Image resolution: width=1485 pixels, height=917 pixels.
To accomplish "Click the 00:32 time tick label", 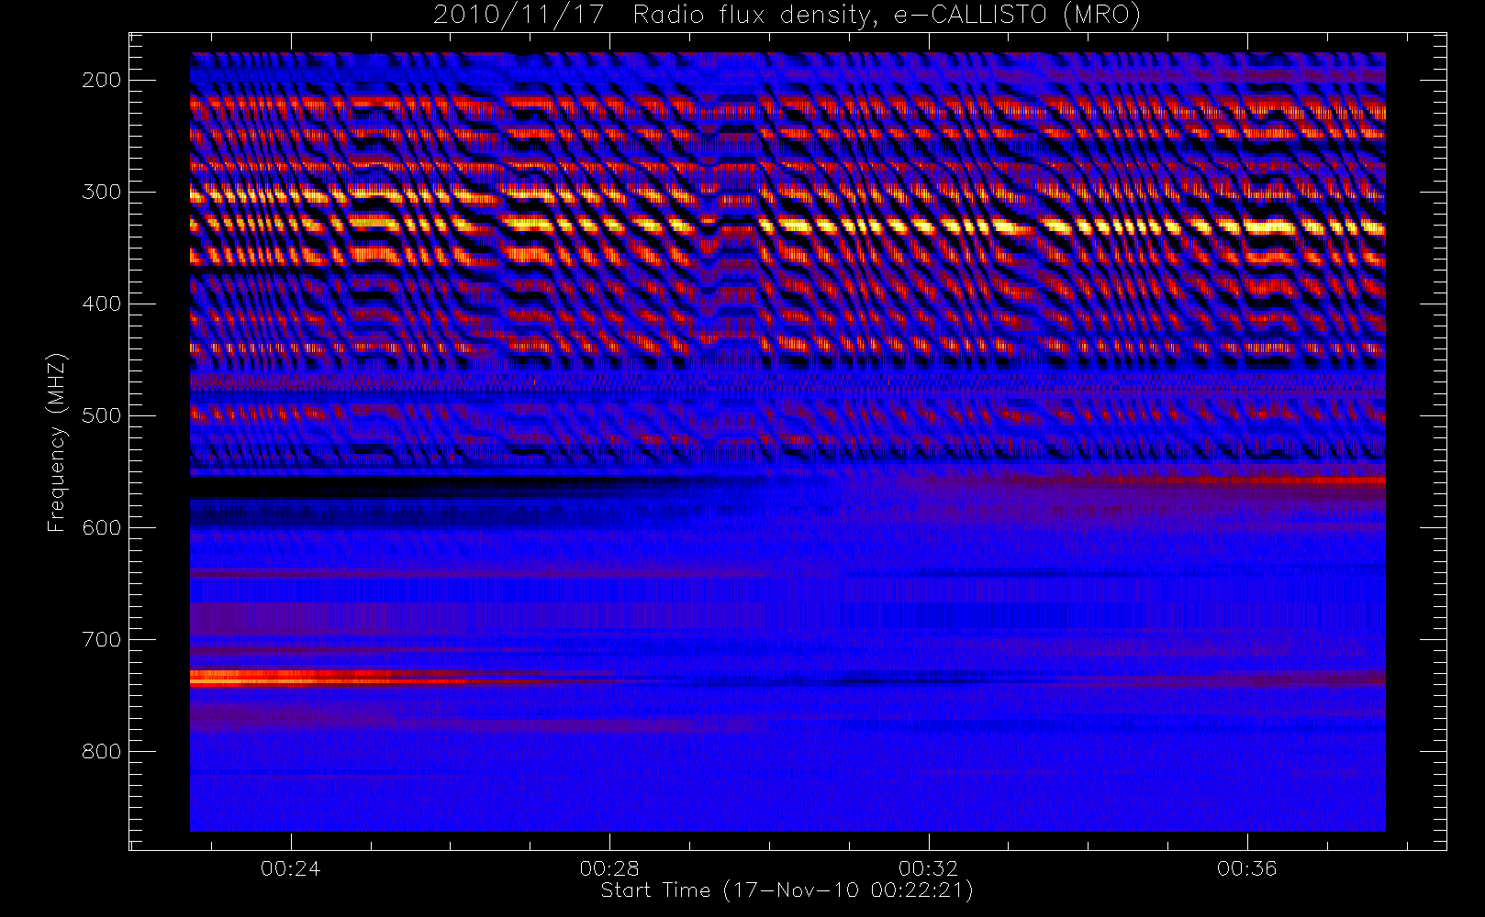I will point(928,868).
